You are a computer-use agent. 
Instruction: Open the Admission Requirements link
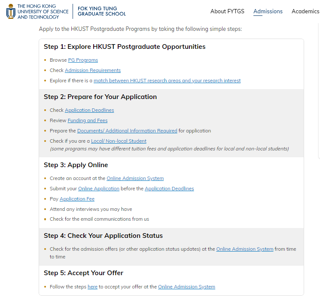click(x=93, y=70)
